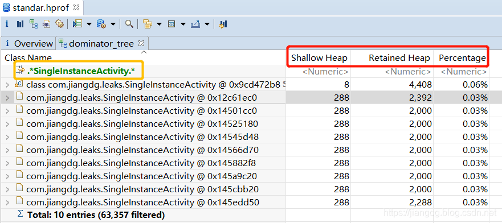Expand the row for object 0x145cbb20

pos(7,189)
